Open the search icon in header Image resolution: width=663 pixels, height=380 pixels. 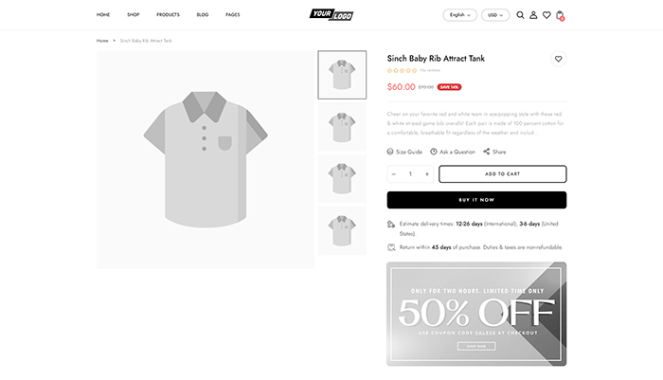click(x=520, y=15)
